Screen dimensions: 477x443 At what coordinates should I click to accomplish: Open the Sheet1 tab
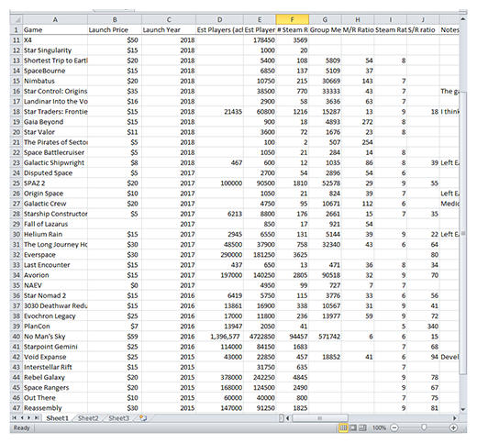pos(58,418)
